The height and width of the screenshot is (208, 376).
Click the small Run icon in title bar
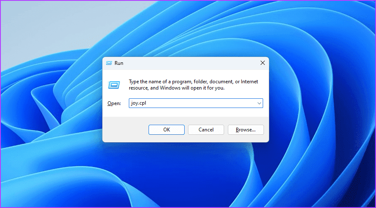click(109, 63)
